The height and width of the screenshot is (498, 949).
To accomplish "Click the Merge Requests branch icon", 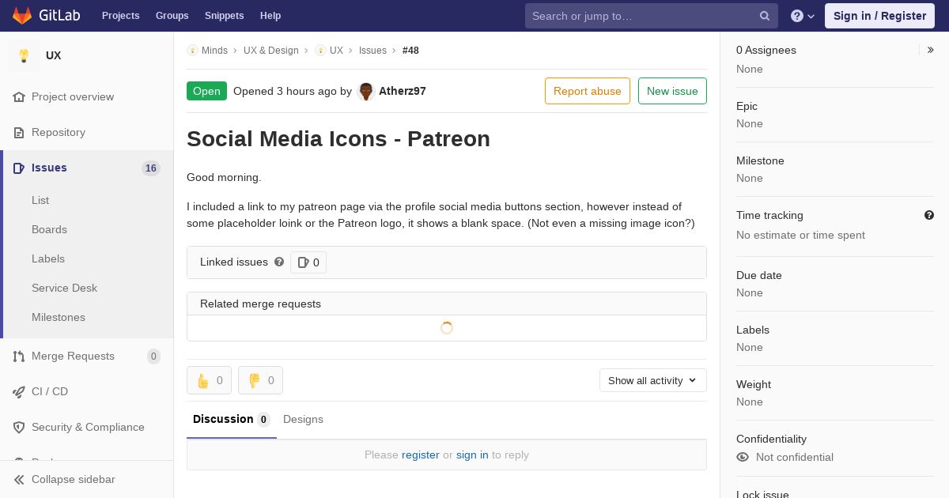I will [x=19, y=356].
